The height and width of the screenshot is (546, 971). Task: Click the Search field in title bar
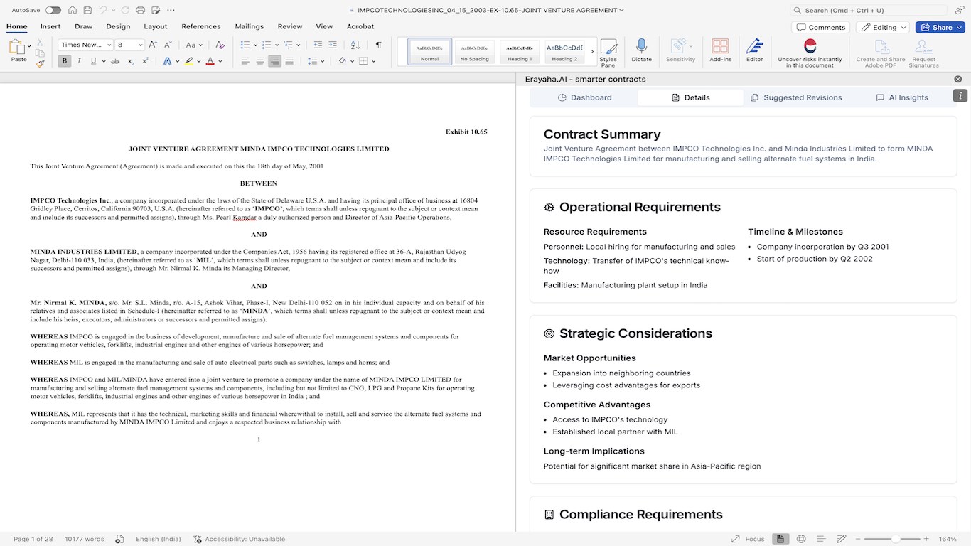(869, 10)
